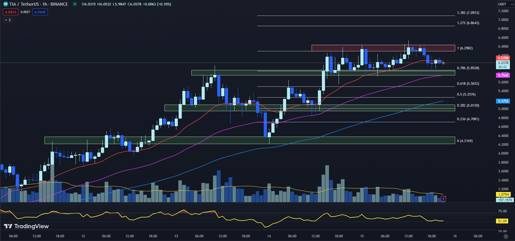This screenshot has width=515, height=241.
Task: Click the 7.0000 price axis tick
Action: 503,20
